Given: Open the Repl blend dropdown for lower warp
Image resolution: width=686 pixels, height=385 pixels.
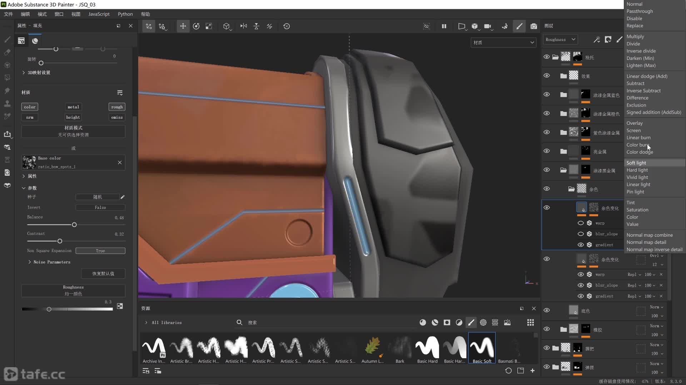Looking at the screenshot, I should click(x=634, y=274).
